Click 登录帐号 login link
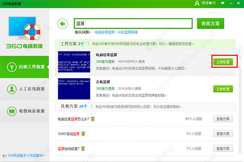This screenshot has width=244, height=162. pyautogui.click(x=209, y=3)
